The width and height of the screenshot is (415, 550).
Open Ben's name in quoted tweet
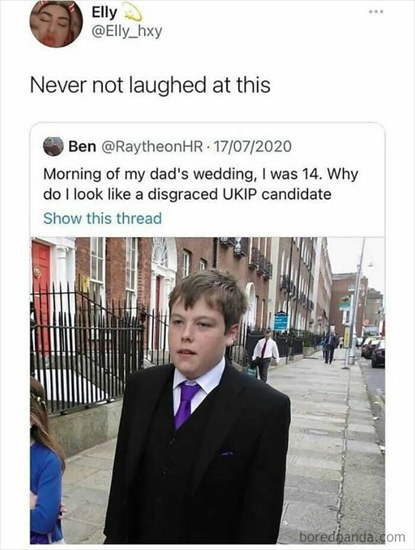(x=82, y=146)
